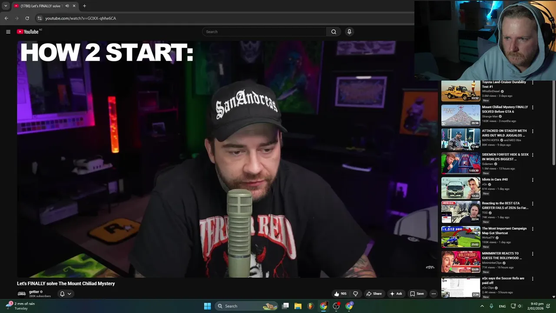Click the sidebar vertical scrollbar thumb

pyautogui.click(x=553, y=123)
